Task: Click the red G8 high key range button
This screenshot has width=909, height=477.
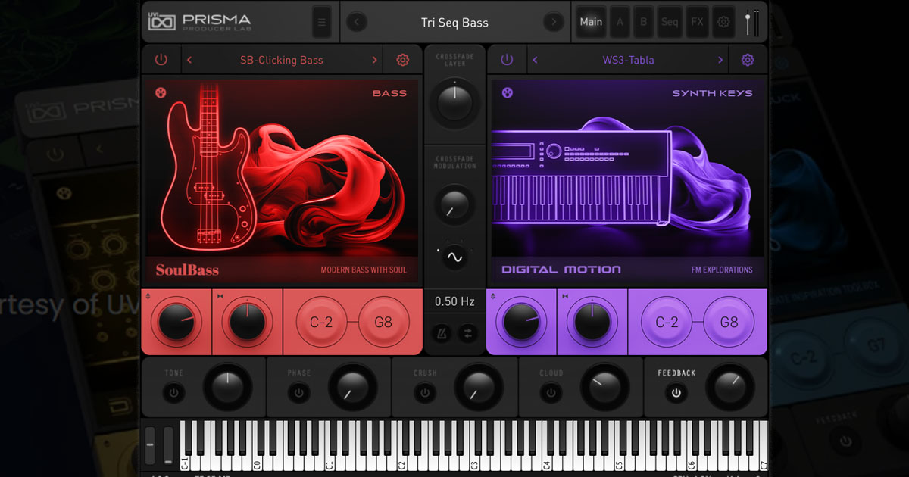Action: tap(383, 322)
